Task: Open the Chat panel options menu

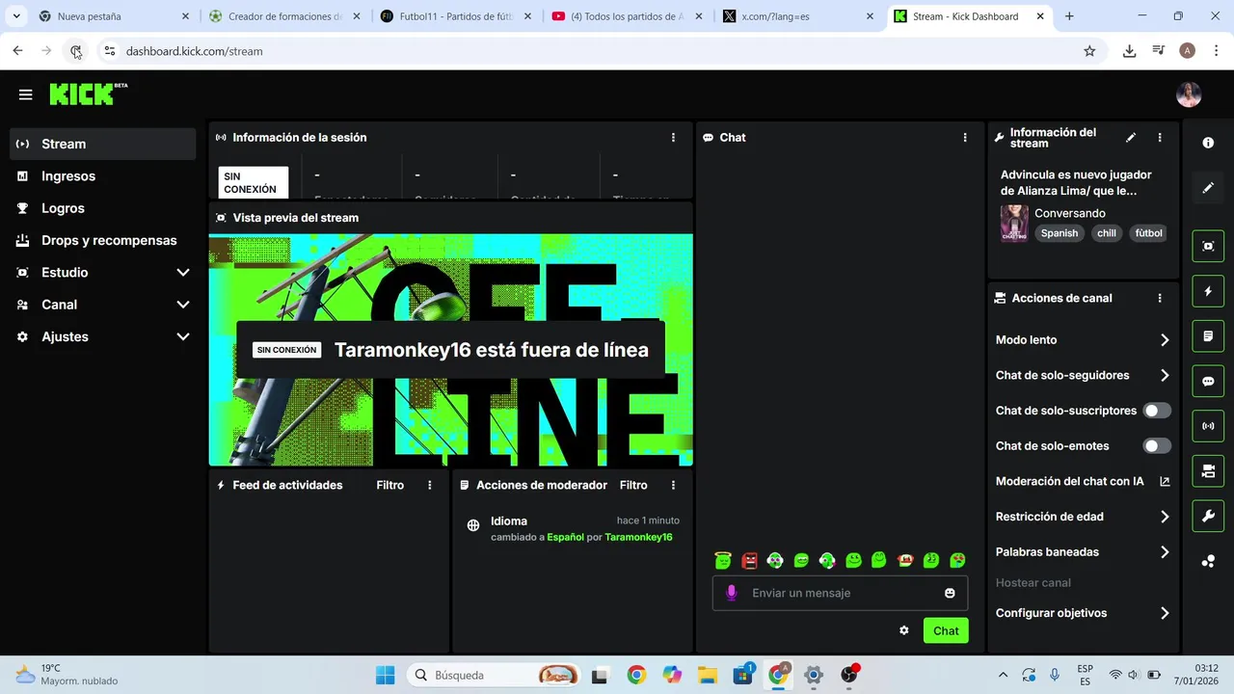Action: (965, 138)
